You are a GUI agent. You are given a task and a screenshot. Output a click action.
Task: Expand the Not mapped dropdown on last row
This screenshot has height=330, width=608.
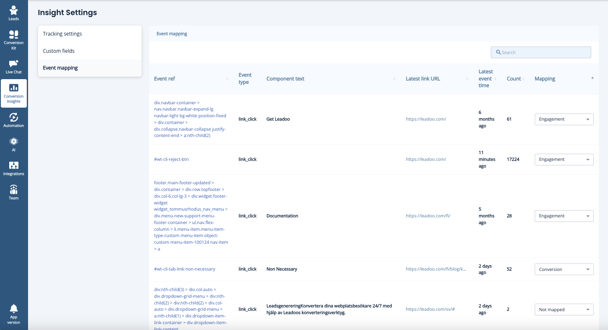pyautogui.click(x=564, y=309)
